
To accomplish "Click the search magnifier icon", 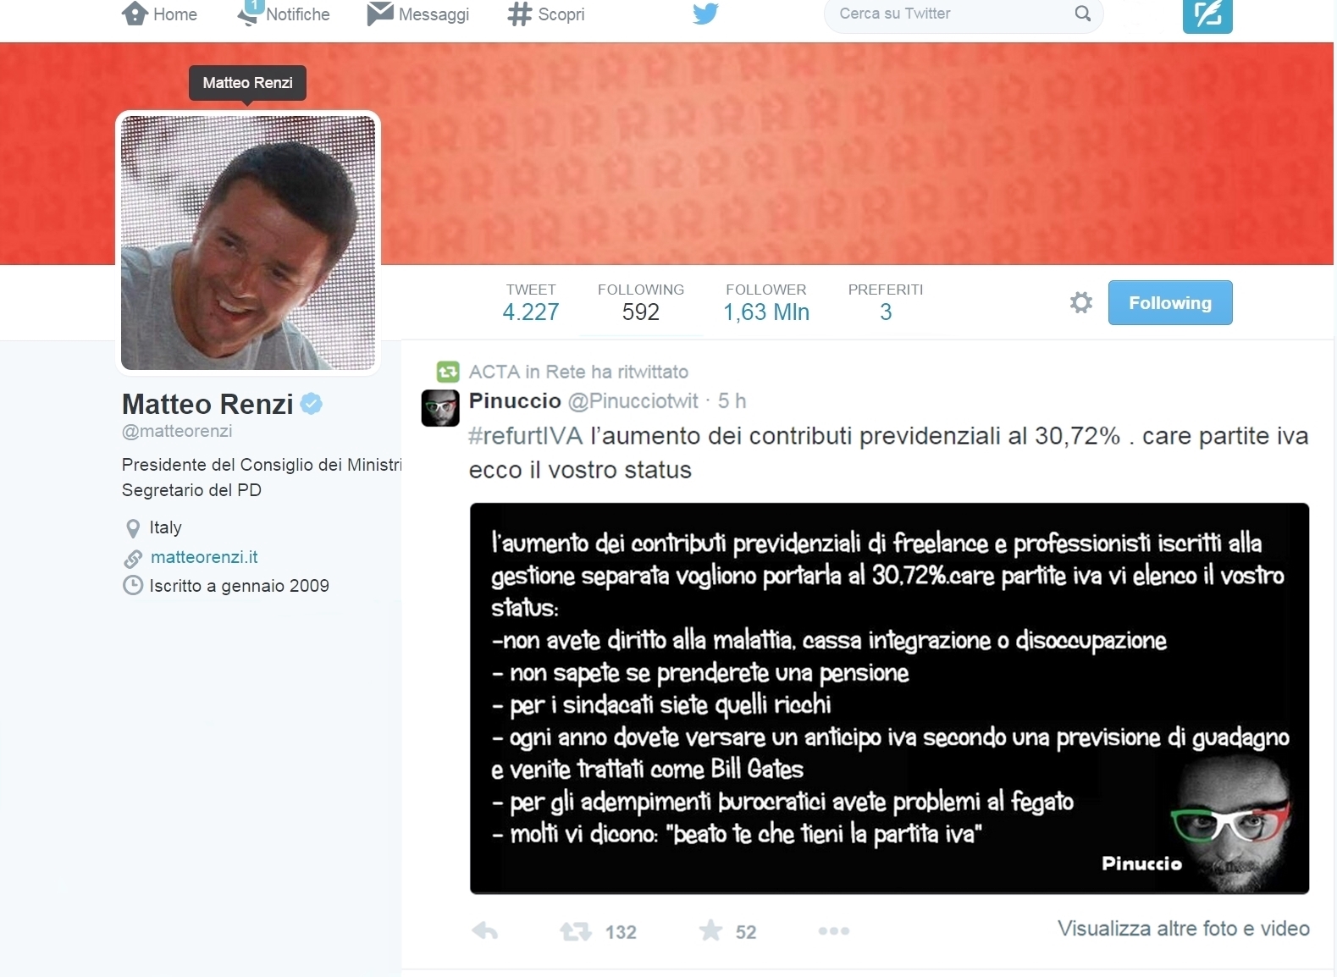I will coord(1083,14).
